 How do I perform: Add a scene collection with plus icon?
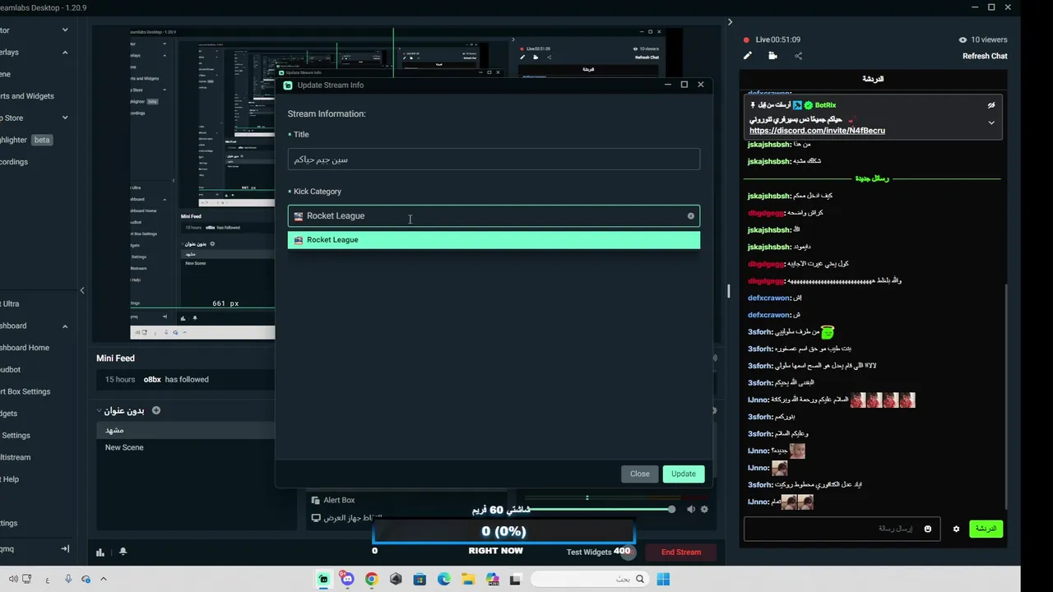click(156, 410)
